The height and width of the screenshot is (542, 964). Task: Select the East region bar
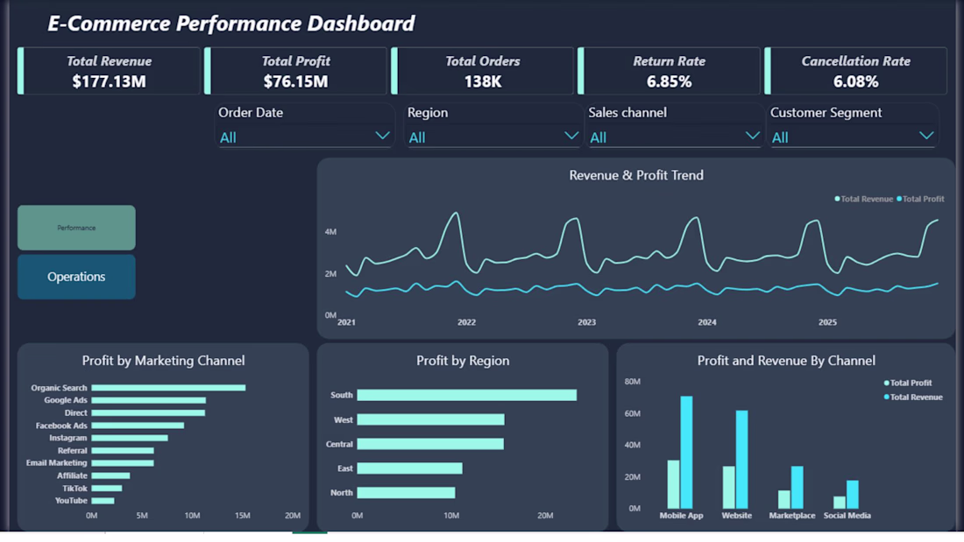click(x=409, y=468)
